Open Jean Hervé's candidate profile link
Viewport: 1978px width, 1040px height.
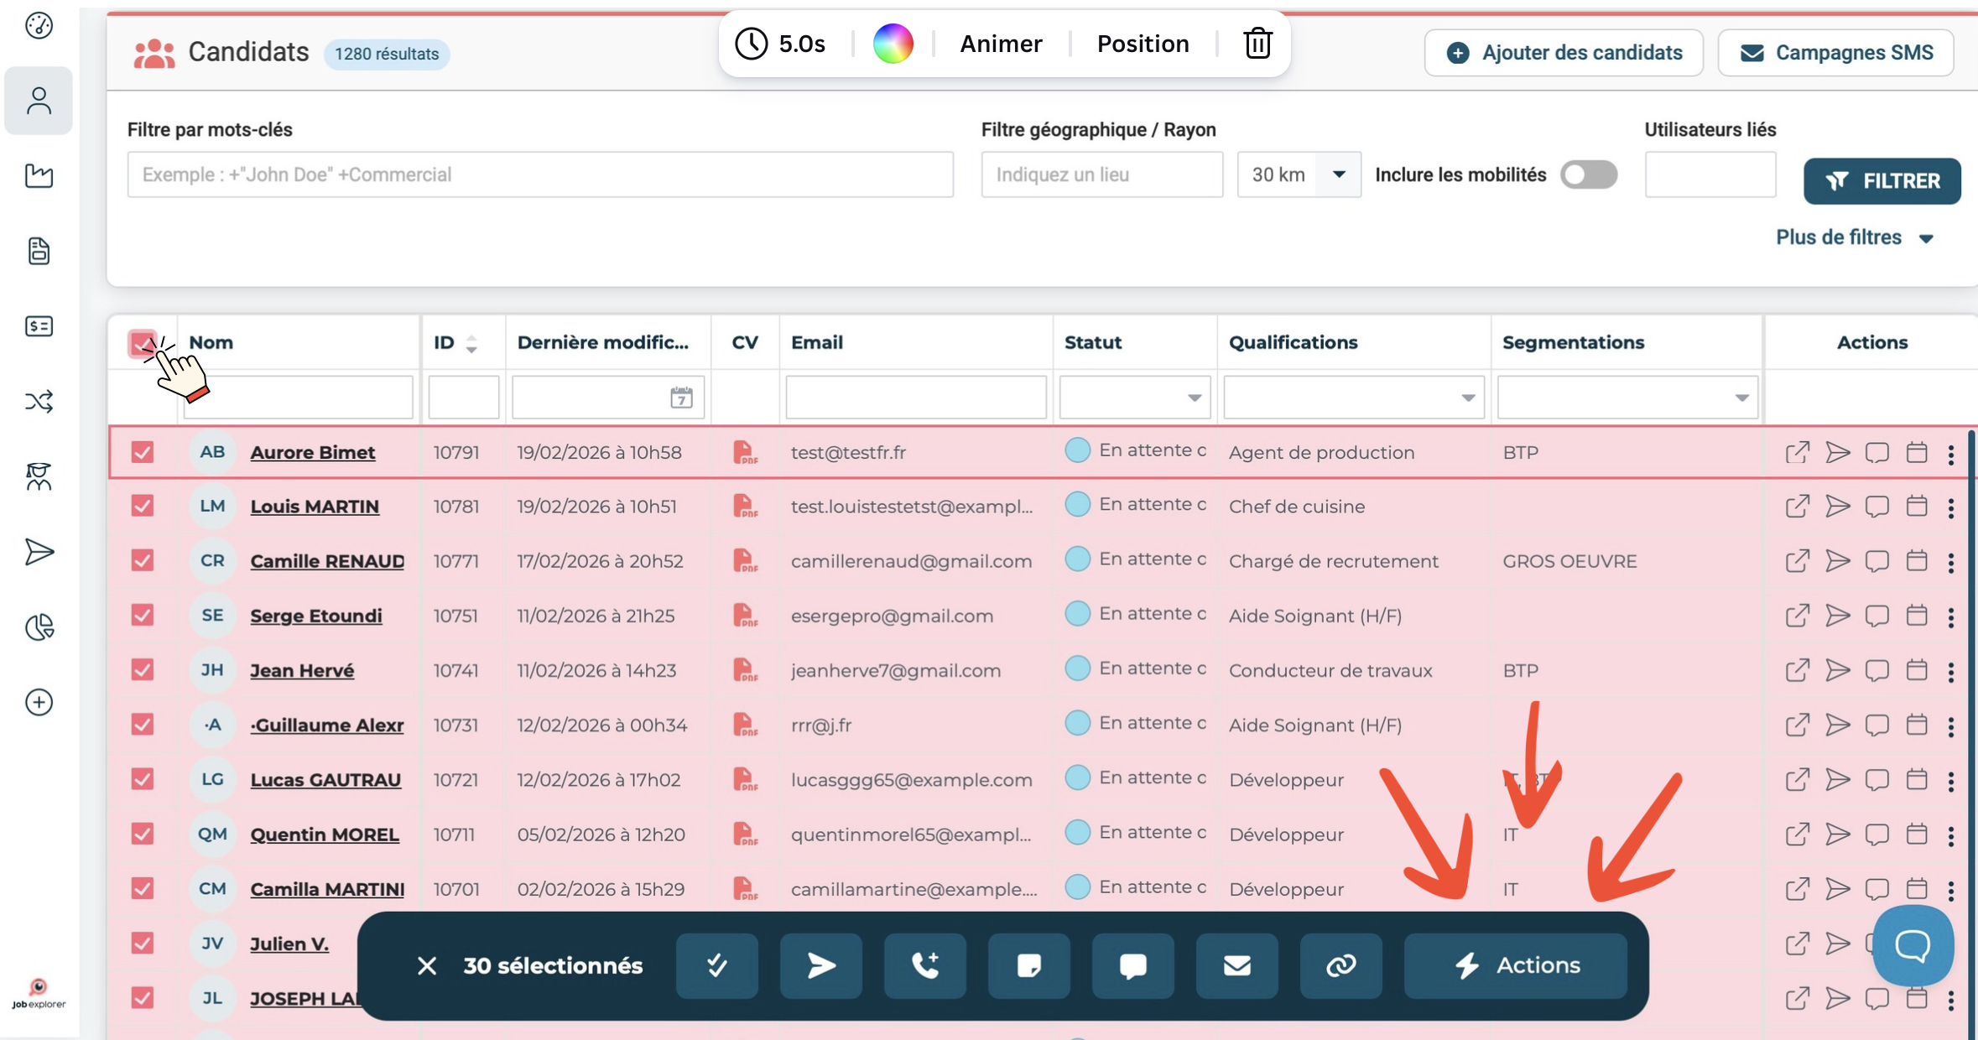coord(302,670)
